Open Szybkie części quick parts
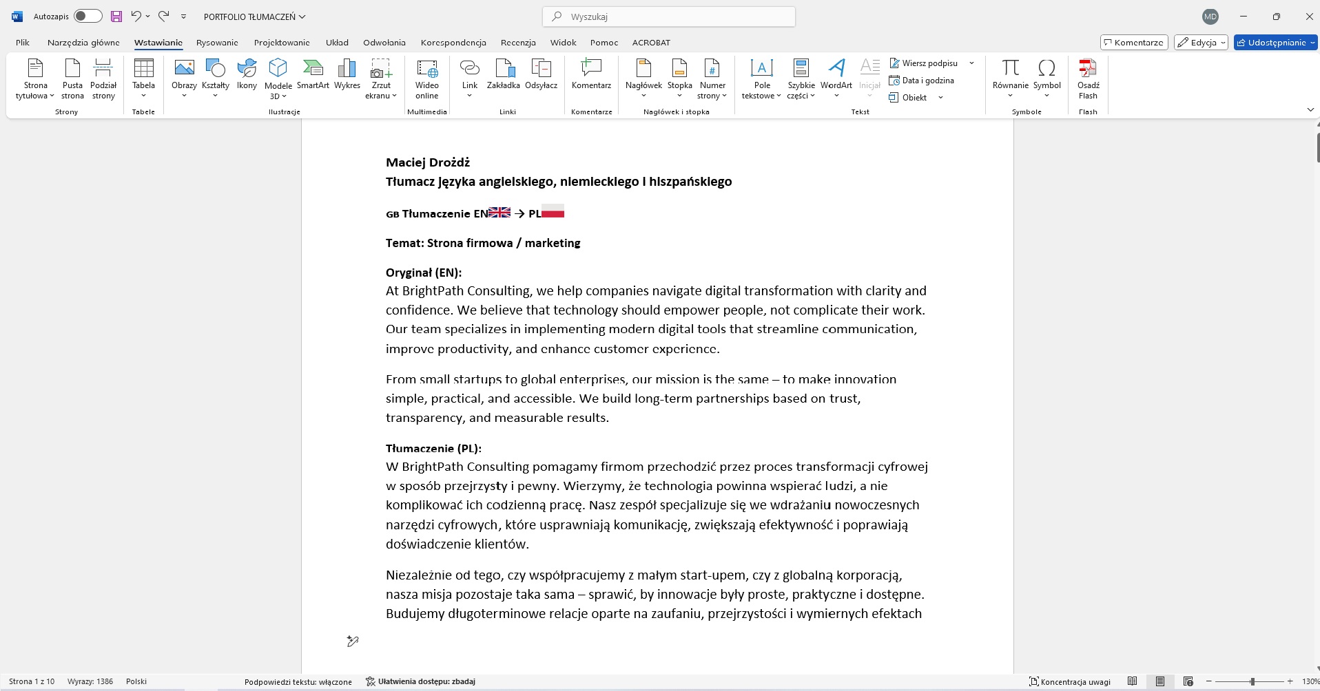1320x691 pixels. [801, 79]
